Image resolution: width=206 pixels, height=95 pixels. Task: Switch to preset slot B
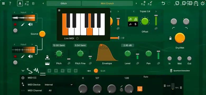pyautogui.click(x=33, y=3)
